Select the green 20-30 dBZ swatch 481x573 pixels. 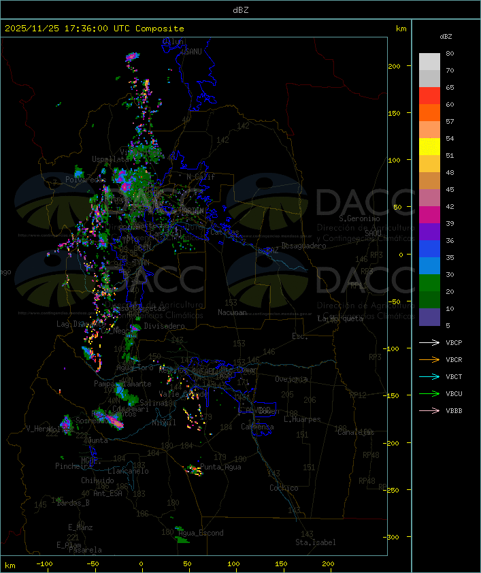click(x=429, y=283)
